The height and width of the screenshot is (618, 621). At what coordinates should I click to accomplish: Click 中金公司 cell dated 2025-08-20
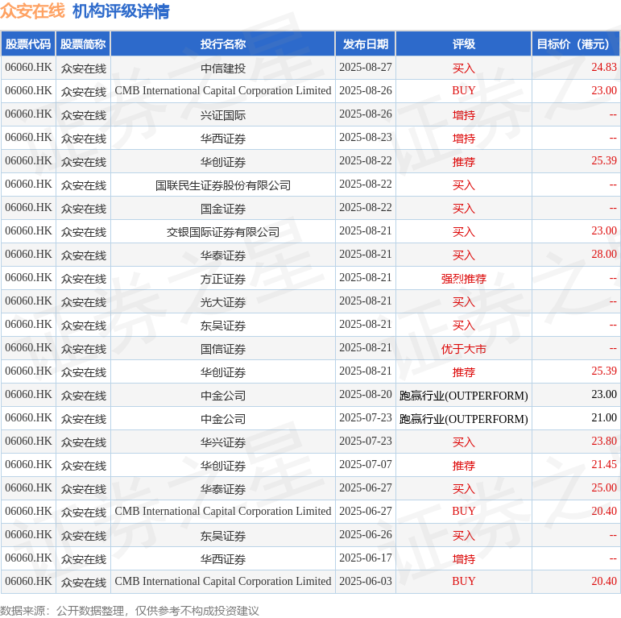click(223, 396)
